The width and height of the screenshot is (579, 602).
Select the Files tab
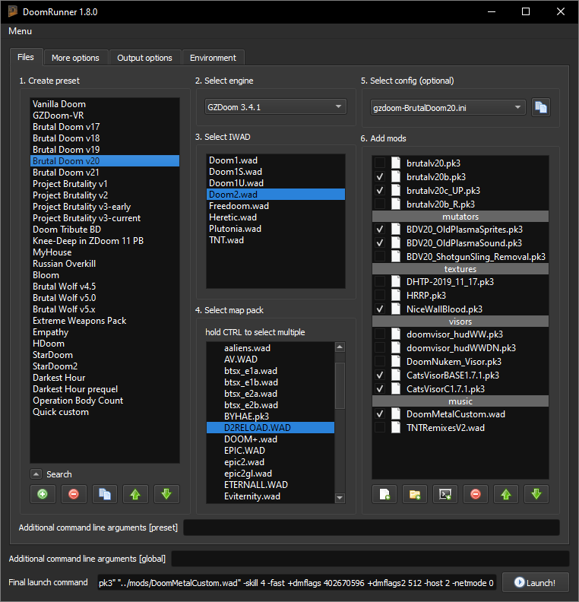tap(26, 57)
